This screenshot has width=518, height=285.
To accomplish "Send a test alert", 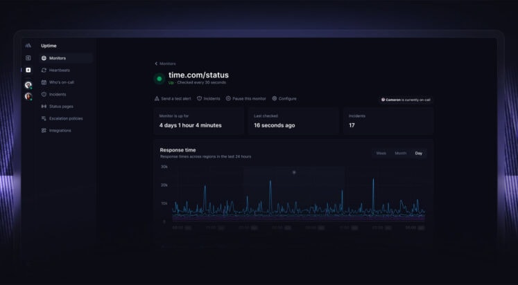I will pos(173,98).
